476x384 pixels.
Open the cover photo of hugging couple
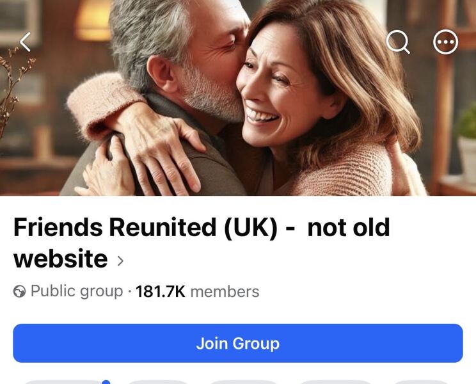point(238,98)
